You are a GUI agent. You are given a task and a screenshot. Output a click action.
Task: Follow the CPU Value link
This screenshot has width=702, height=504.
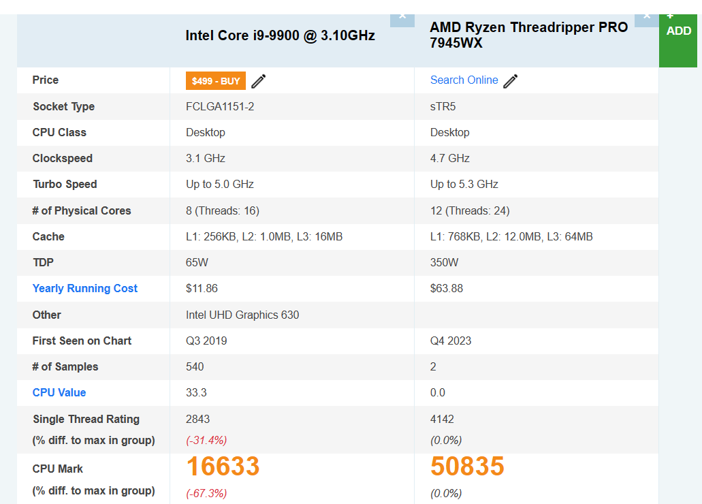click(59, 393)
